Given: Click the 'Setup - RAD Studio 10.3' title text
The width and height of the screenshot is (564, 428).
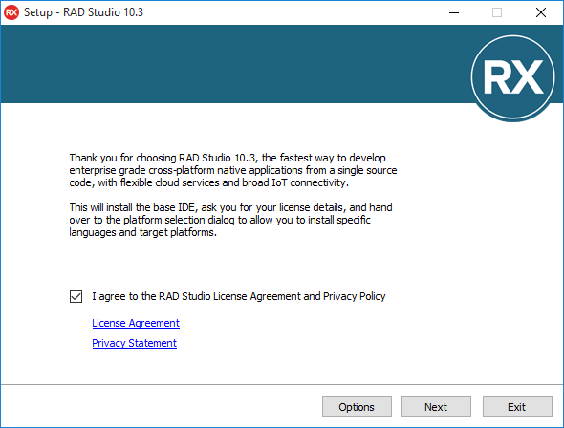Looking at the screenshot, I should click(83, 12).
